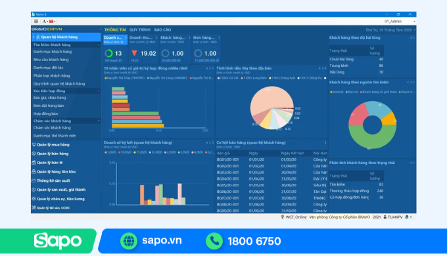Go to next view in Khách hàng theo nguồn tìm kiếm panel

pyautogui.click(x=411, y=82)
